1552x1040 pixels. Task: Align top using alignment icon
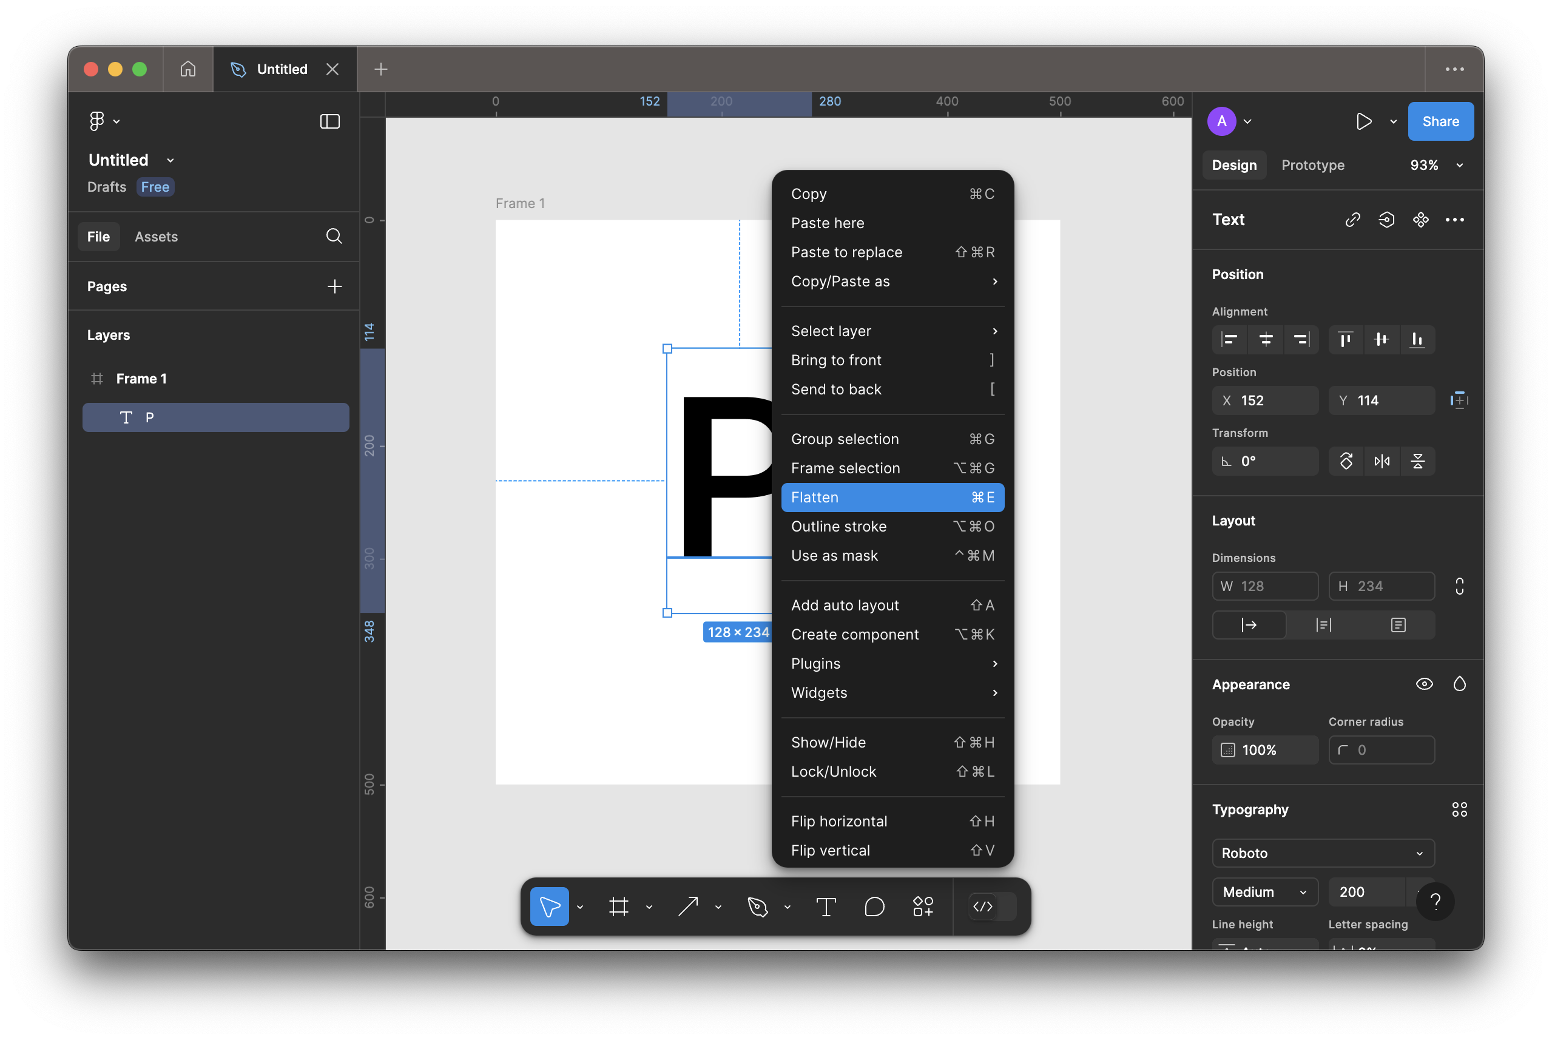click(x=1346, y=340)
